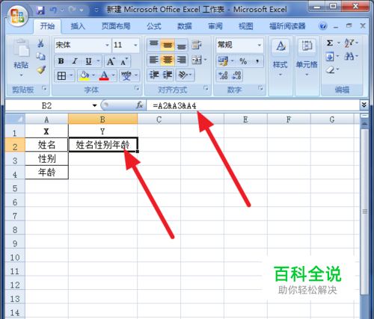Toggle center horizontal alignment
The height and width of the screenshot is (319, 374).
coord(168,60)
